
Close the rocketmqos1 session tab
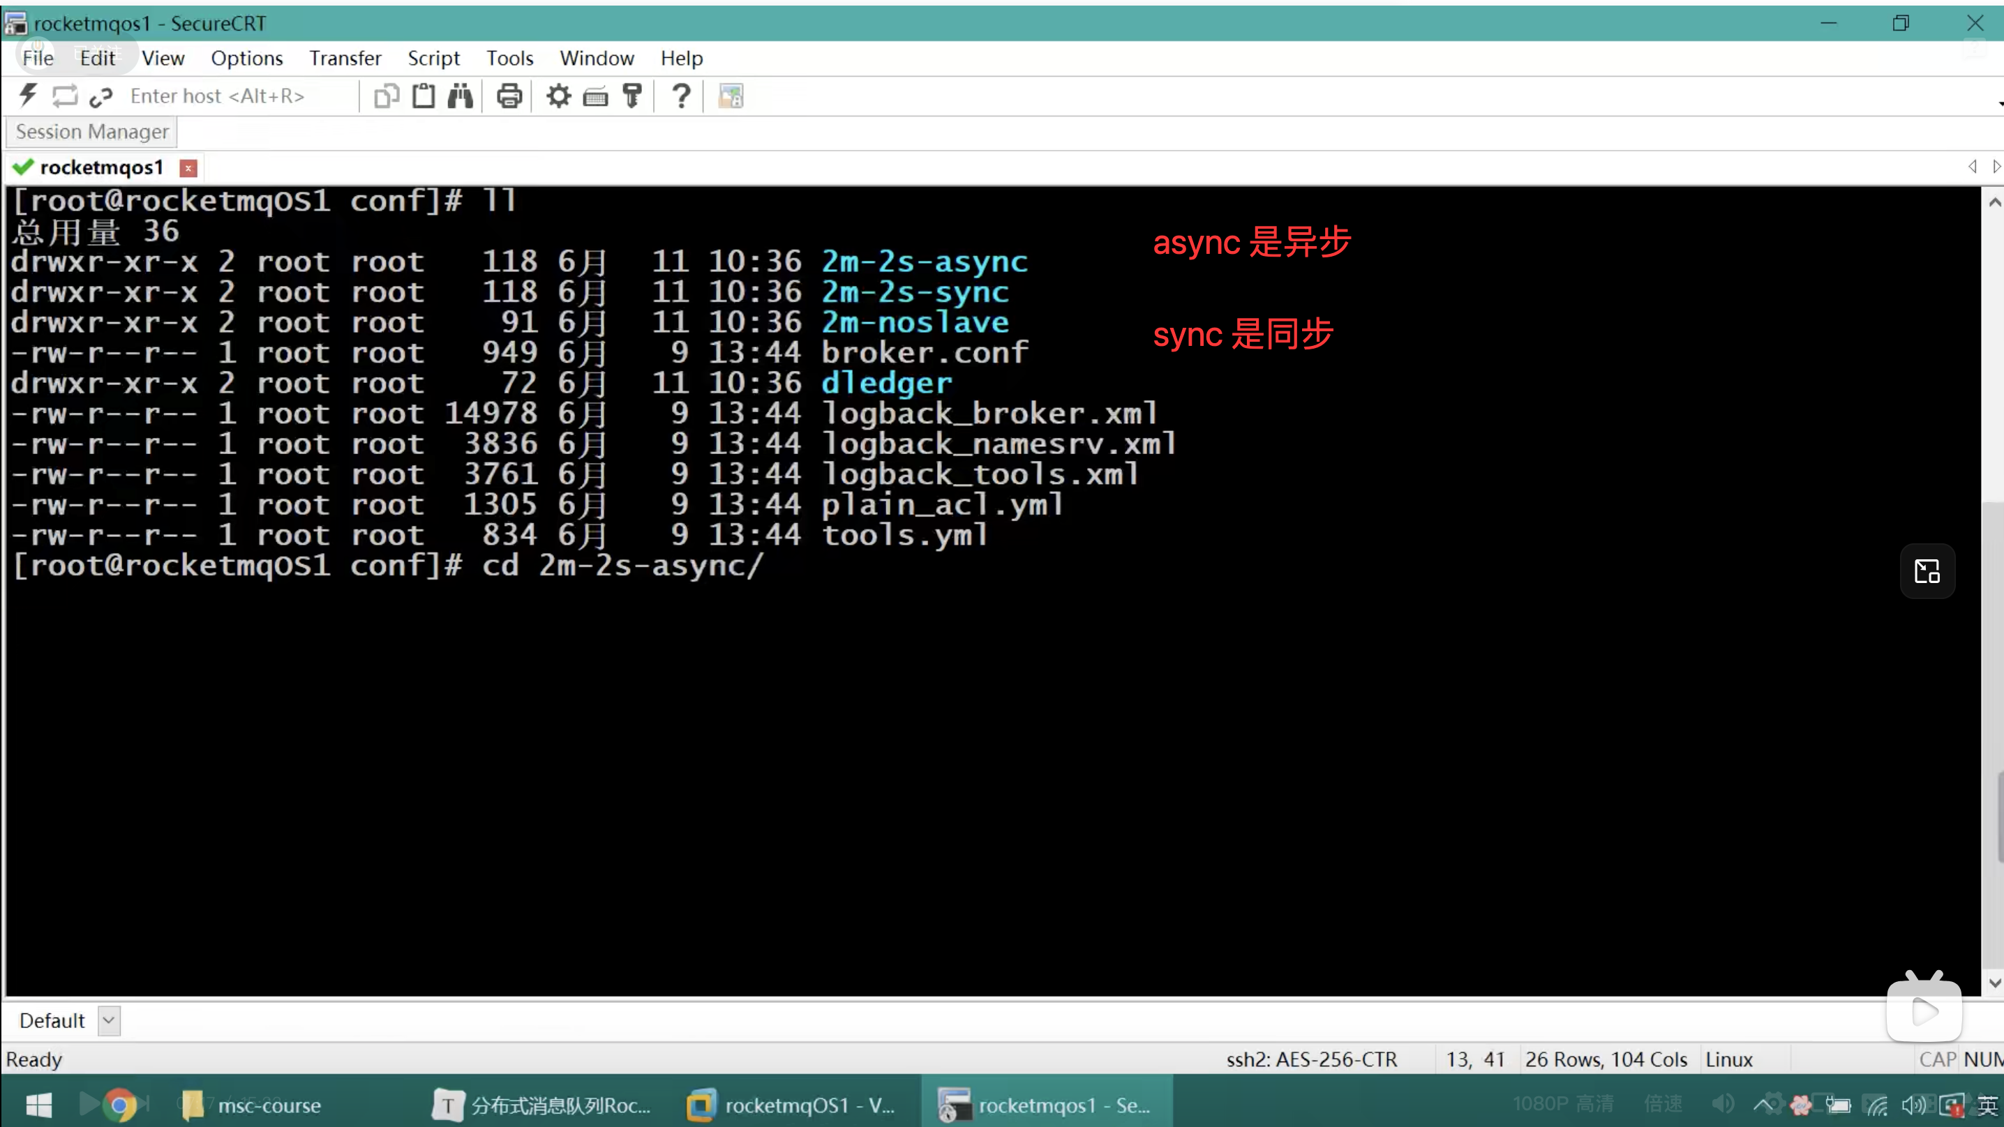(x=188, y=168)
